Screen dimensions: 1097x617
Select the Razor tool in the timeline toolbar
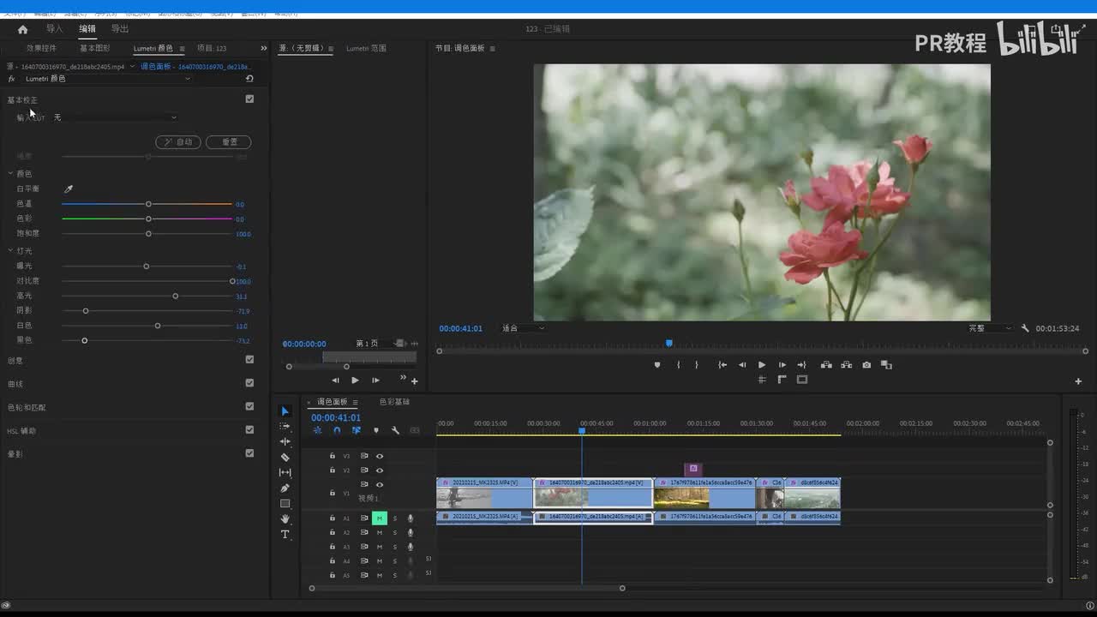coord(285,458)
